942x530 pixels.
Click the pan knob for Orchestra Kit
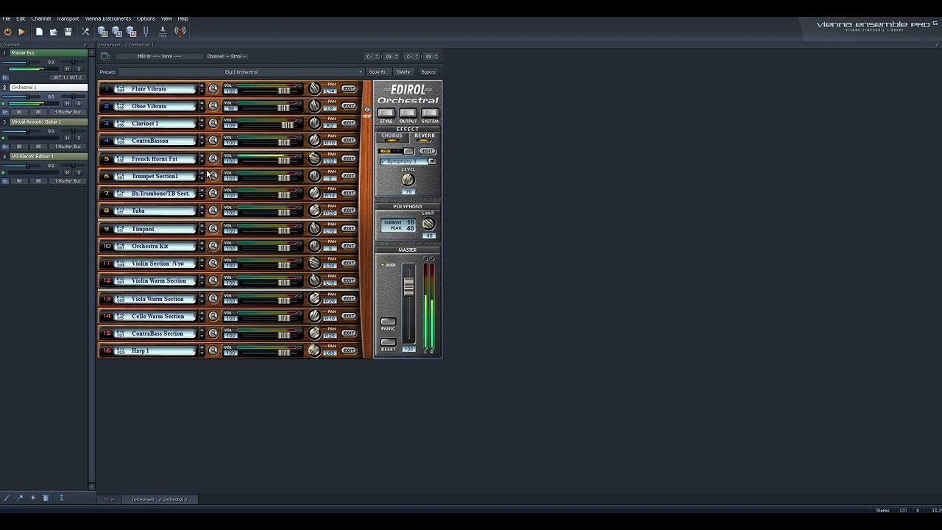(x=314, y=246)
